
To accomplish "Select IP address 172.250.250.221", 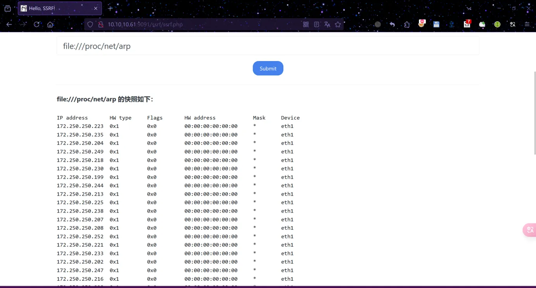I will click(x=80, y=245).
